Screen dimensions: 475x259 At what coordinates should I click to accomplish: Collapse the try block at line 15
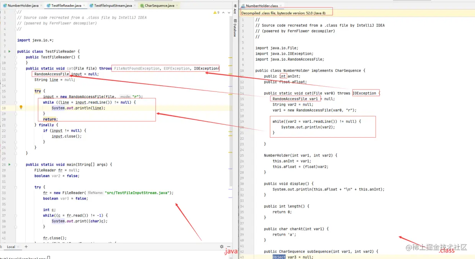point(15,91)
